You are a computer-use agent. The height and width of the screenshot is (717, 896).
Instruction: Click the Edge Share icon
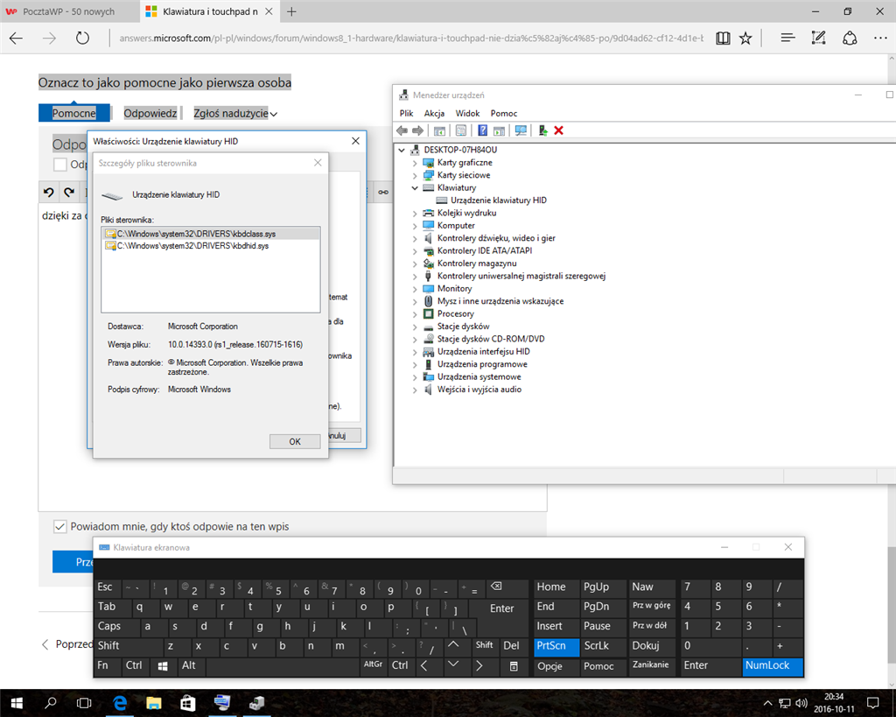pos(850,39)
